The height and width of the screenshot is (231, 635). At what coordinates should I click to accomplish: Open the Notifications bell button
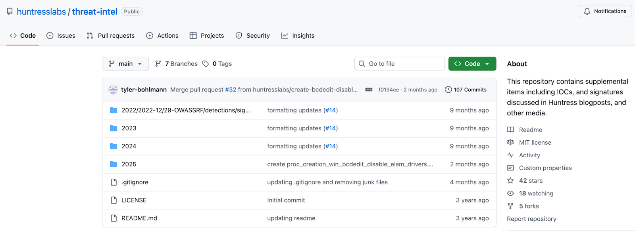pyautogui.click(x=605, y=11)
